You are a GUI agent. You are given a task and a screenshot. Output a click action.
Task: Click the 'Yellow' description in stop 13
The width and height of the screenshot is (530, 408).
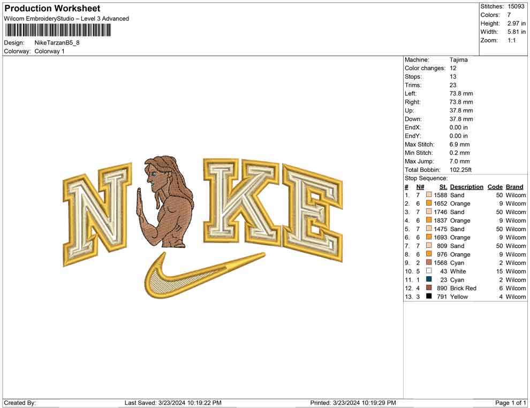pos(459,297)
